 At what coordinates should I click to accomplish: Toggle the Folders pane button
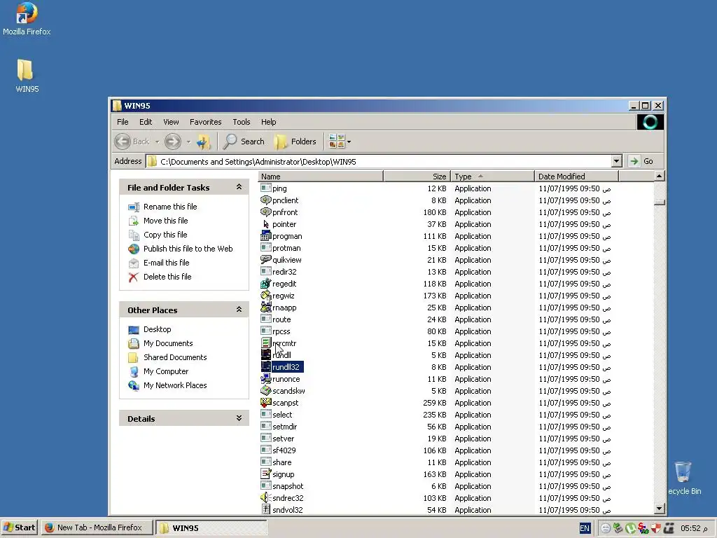[x=295, y=142]
